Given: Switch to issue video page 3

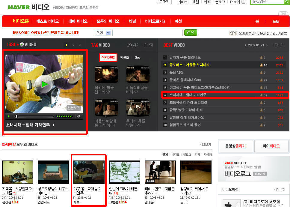Looking at the screenshot, I should click(x=80, y=45).
